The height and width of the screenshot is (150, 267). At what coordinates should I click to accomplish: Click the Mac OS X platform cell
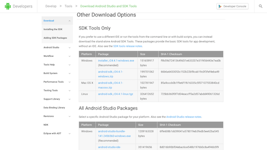[x=87, y=85]
